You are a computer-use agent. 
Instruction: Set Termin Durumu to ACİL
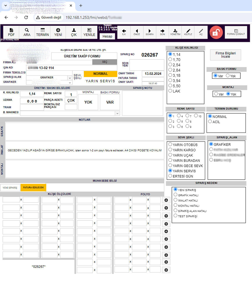click(x=210, y=122)
